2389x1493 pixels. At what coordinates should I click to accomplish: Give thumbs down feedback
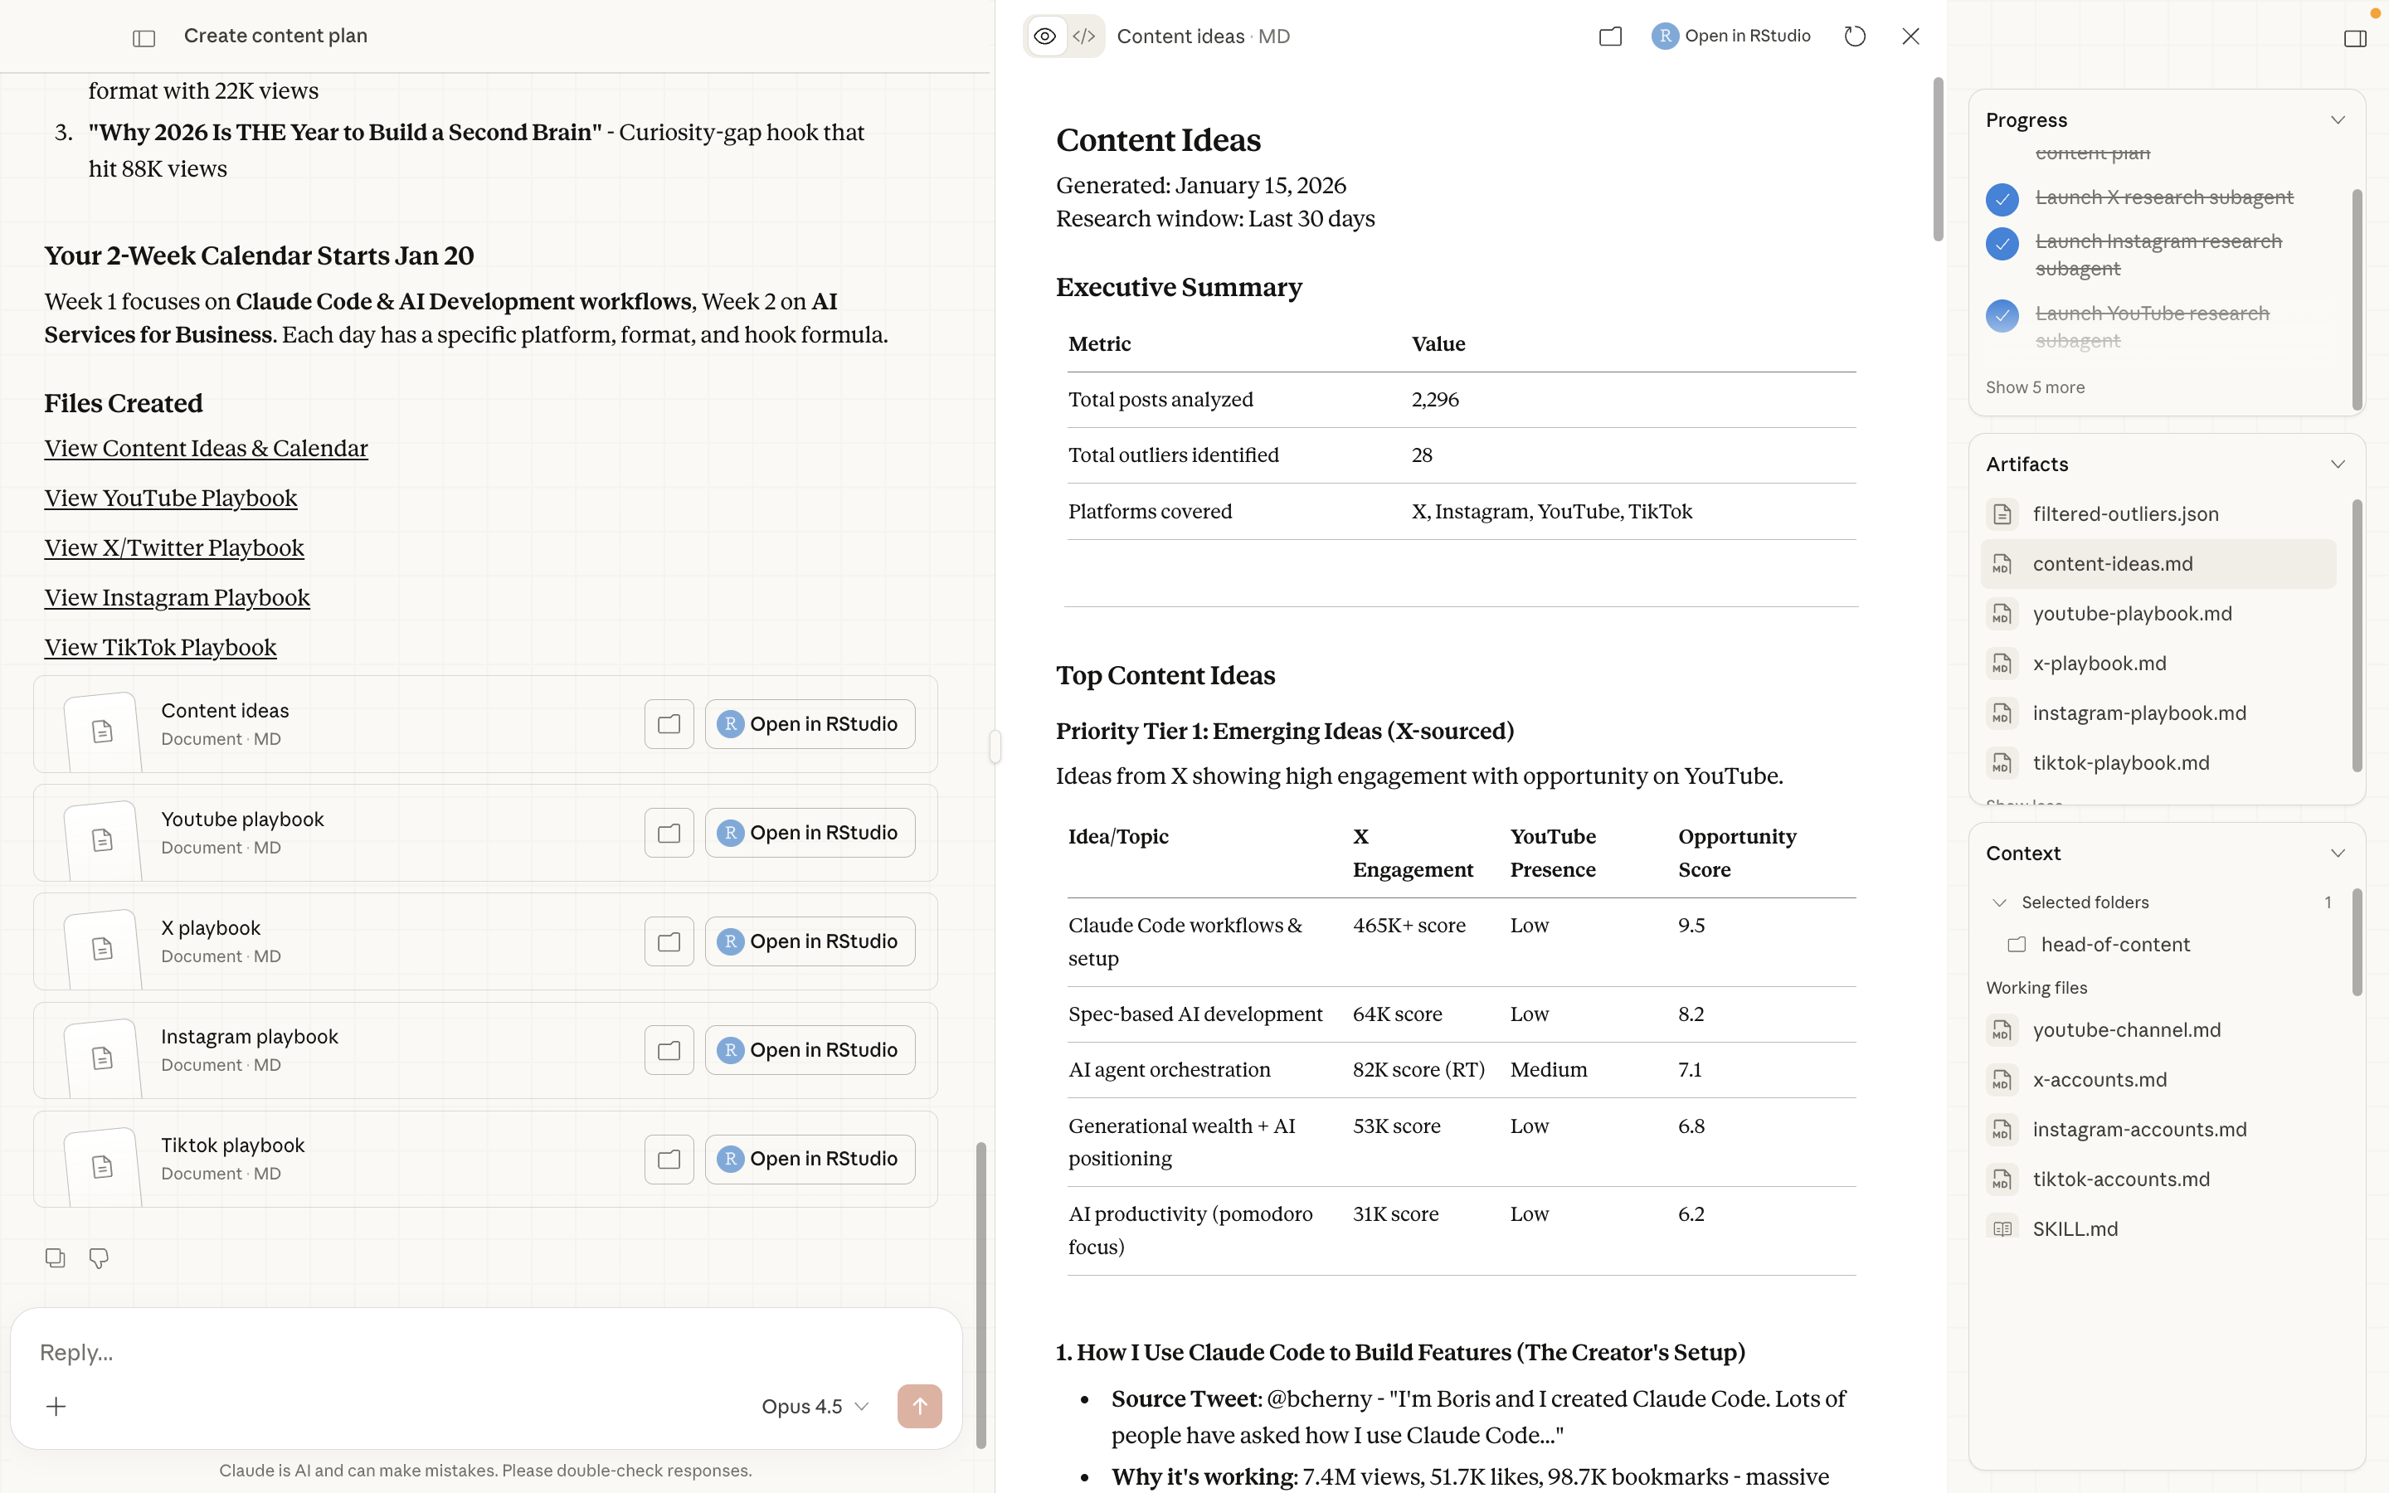[x=99, y=1258]
